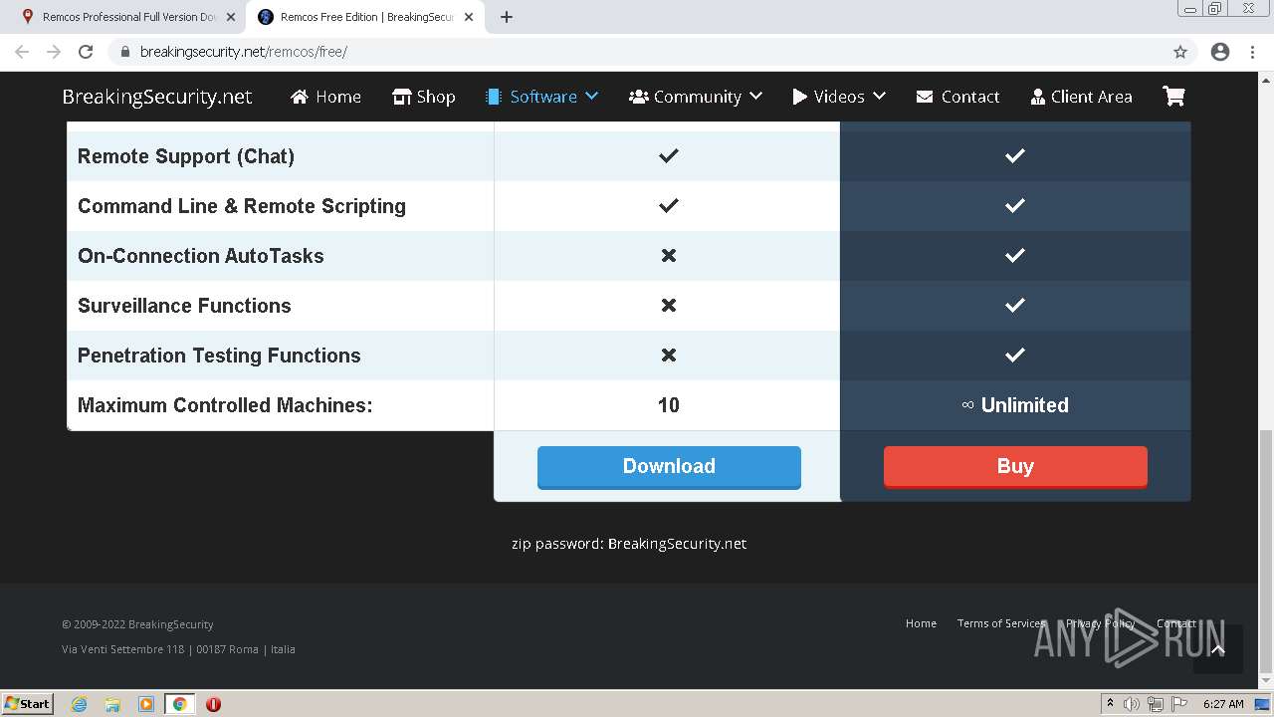1274x717 pixels.
Task: Open Chrome three-dot menu
Action: (1253, 52)
